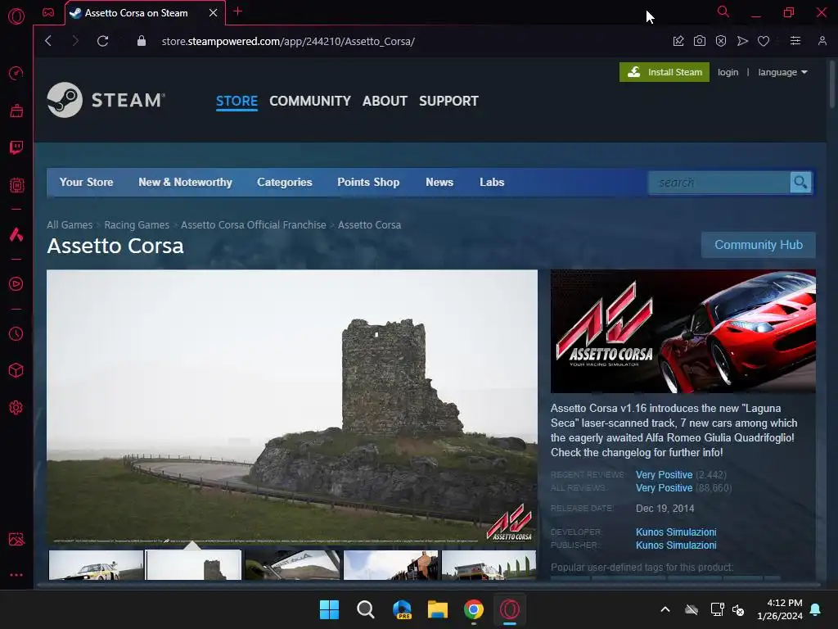Open GX Control speedometer sidebar icon
The height and width of the screenshot is (629, 838).
[x=16, y=73]
